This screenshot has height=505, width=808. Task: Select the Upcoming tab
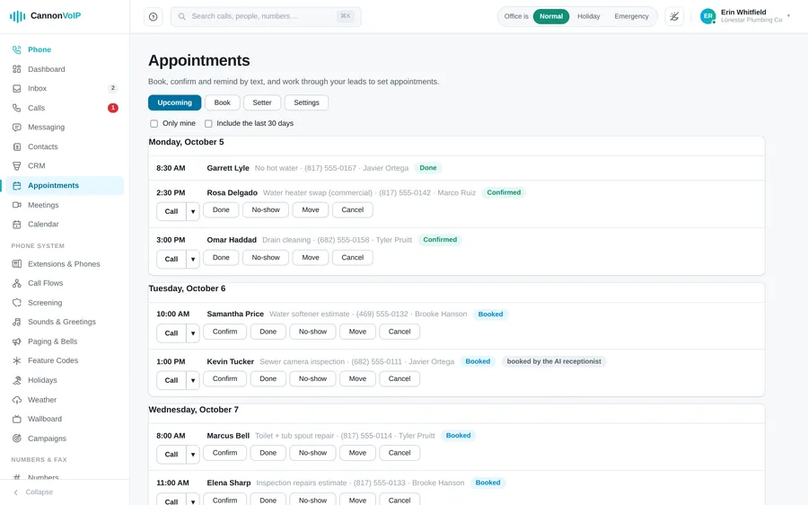(175, 102)
